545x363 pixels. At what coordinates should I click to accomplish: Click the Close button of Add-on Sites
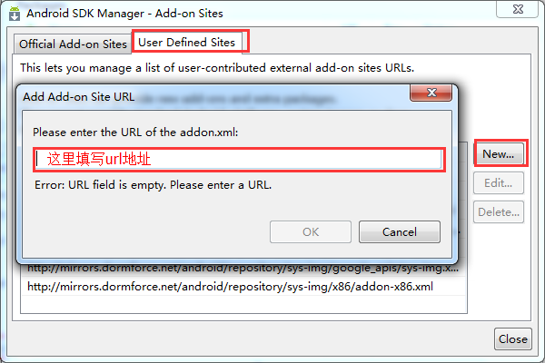[x=512, y=338]
